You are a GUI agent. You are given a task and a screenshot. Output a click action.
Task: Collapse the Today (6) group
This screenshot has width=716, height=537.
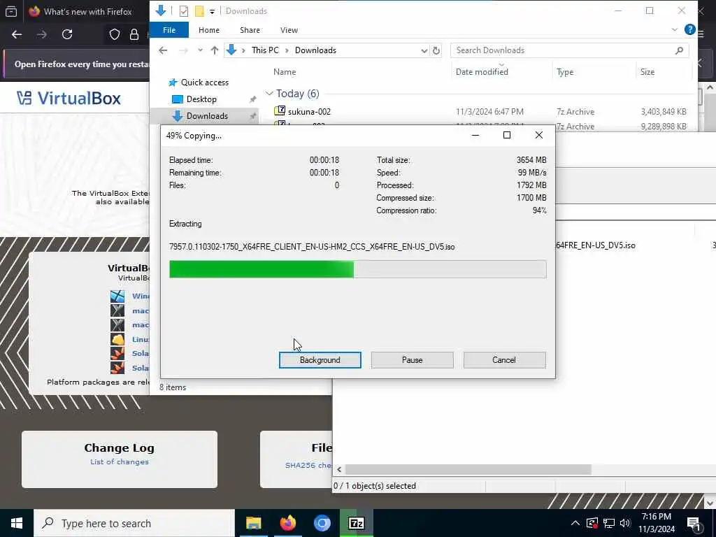click(x=269, y=94)
